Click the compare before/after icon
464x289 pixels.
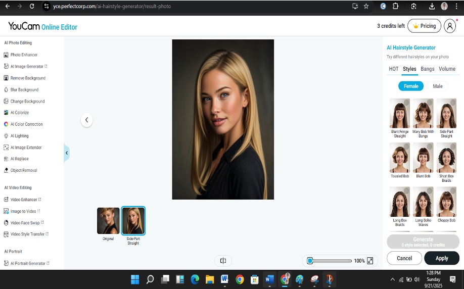(223, 261)
